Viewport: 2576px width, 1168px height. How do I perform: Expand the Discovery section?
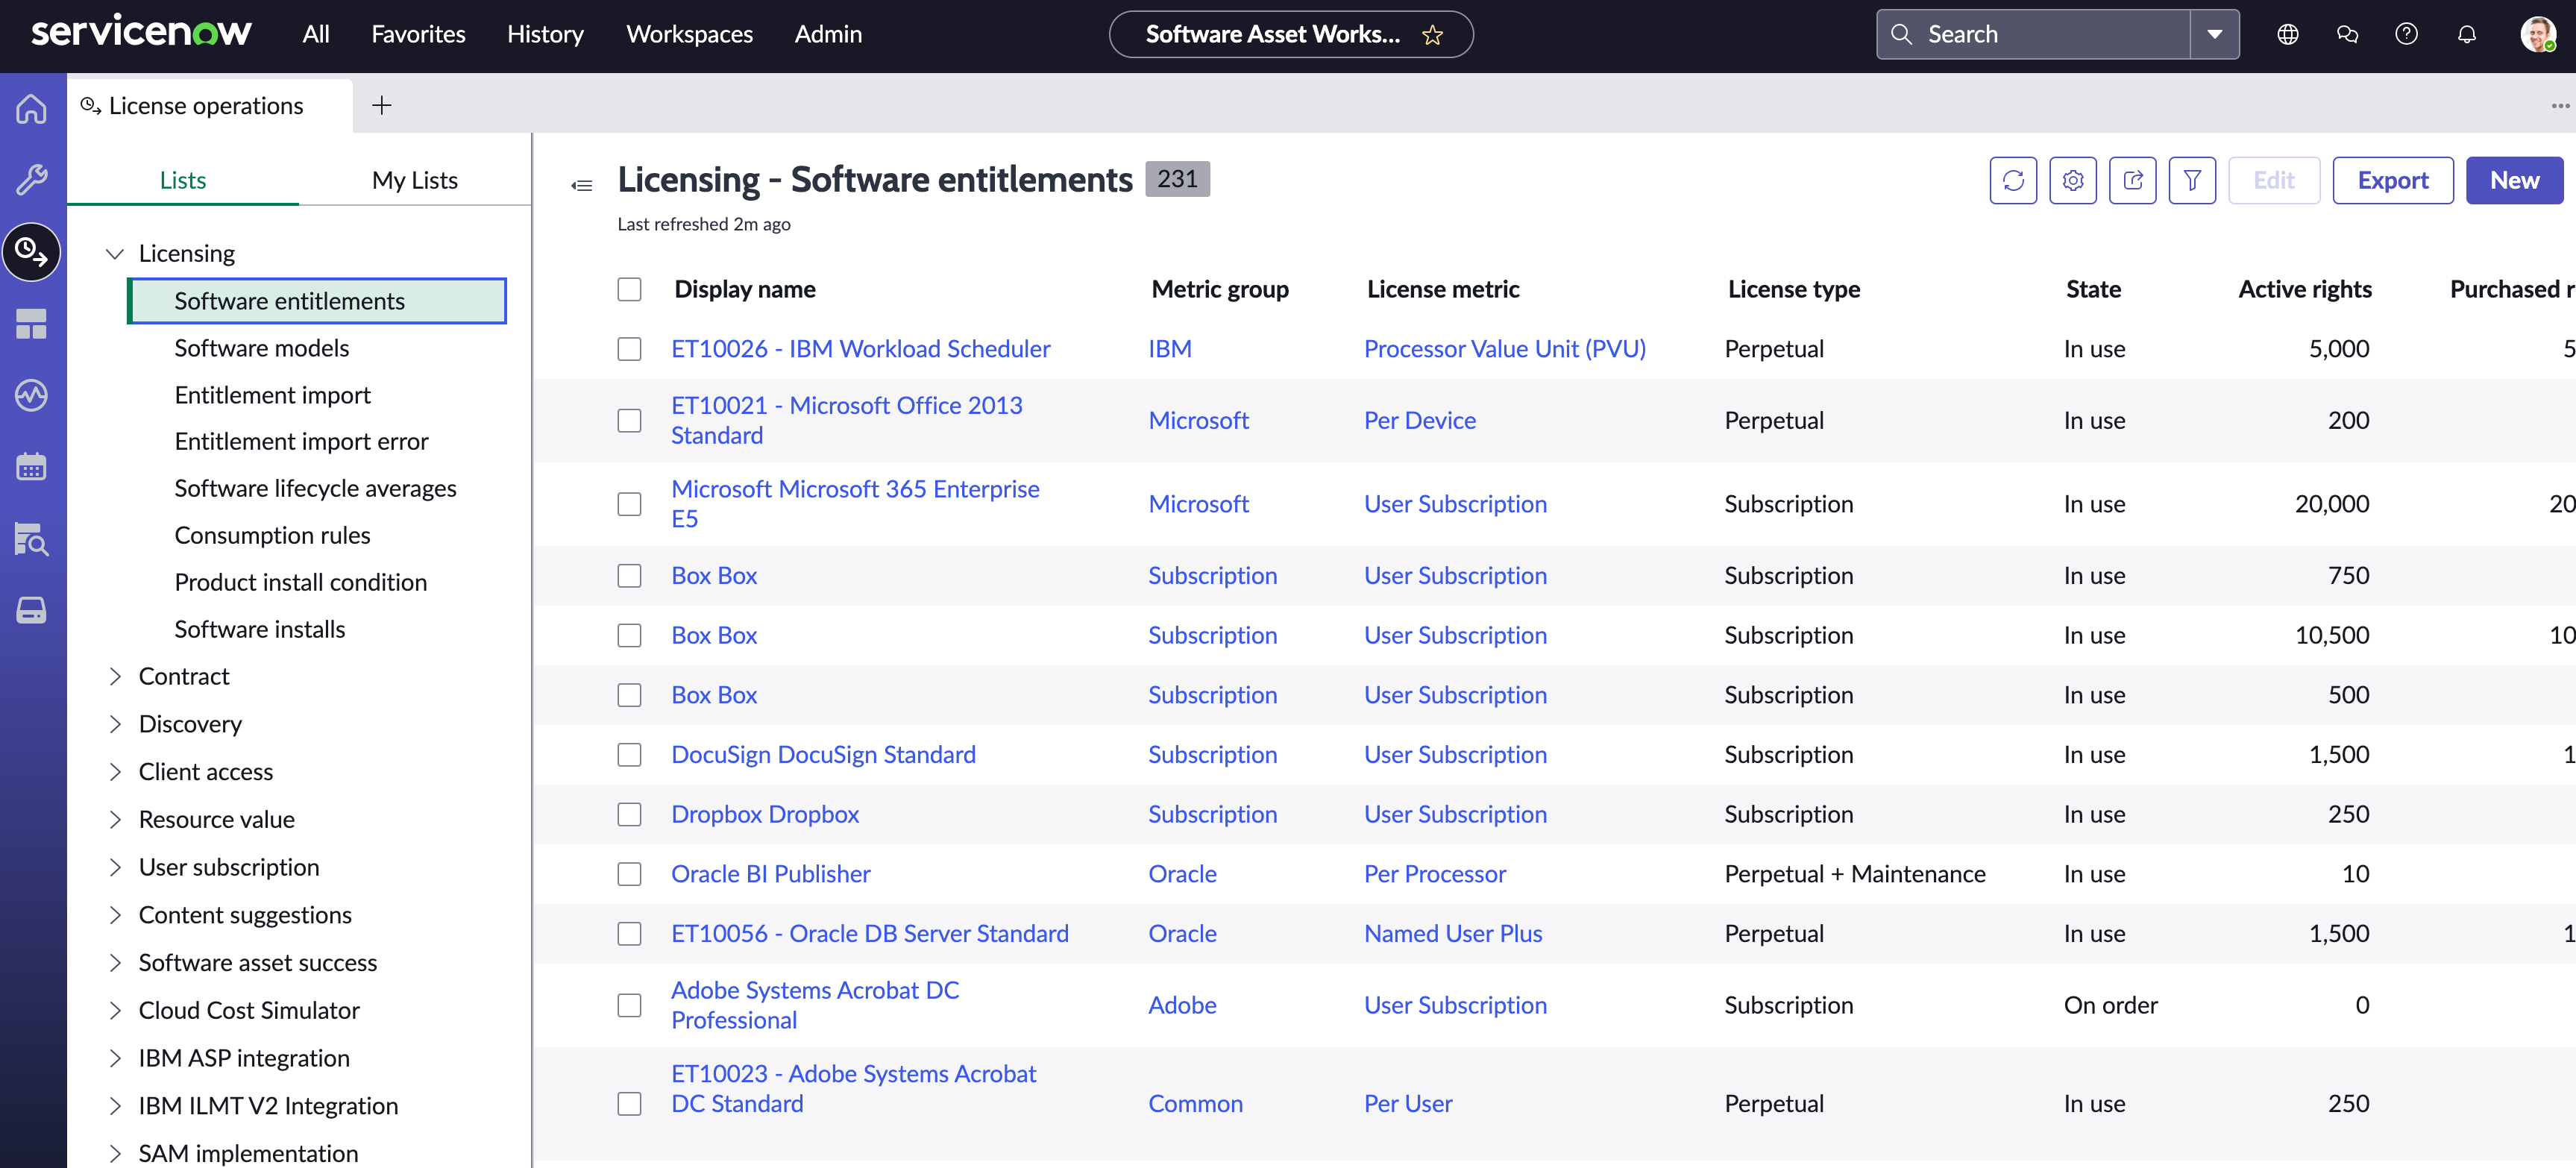(x=115, y=724)
